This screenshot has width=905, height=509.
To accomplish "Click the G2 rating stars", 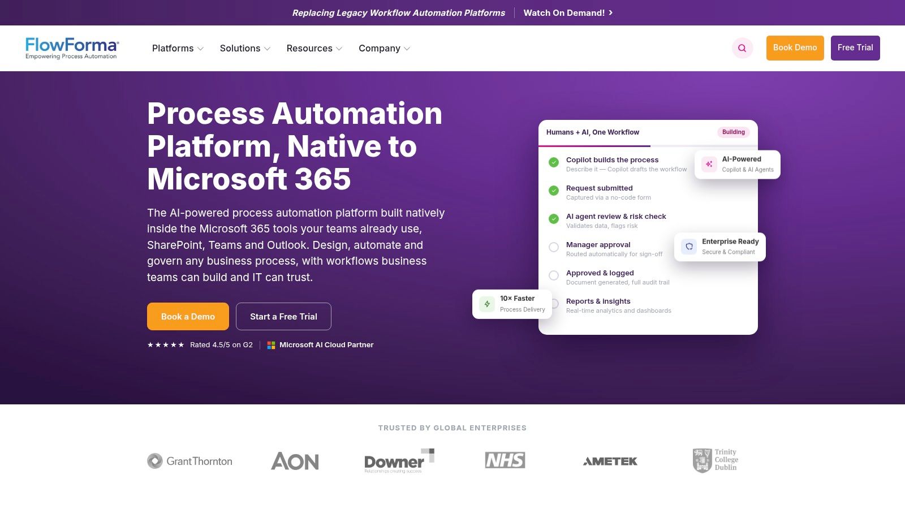I will [166, 345].
